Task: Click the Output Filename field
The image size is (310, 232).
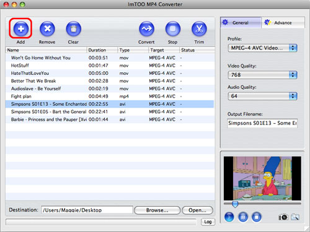Action: click(262, 123)
